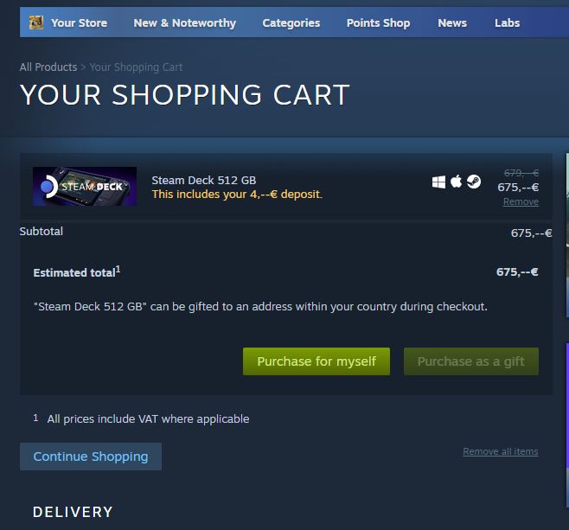569x530 pixels.
Task: Click the Purchase for myself button
Action: coord(316,361)
